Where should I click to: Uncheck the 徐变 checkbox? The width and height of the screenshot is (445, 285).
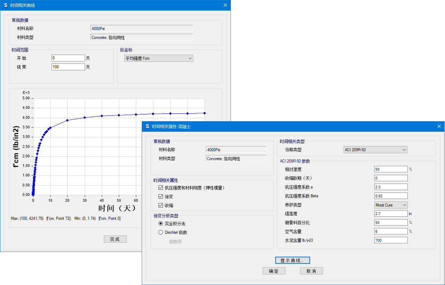[x=161, y=197]
